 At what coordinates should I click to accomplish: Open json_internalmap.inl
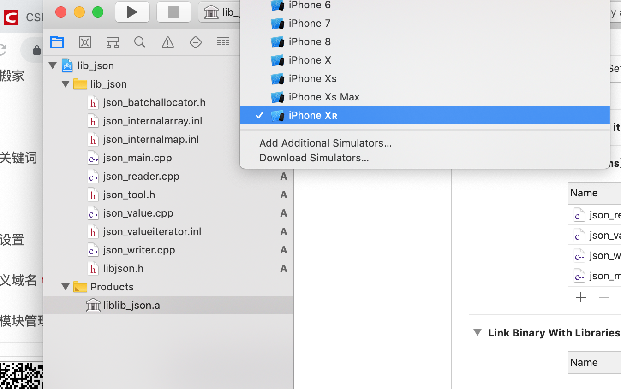point(151,139)
